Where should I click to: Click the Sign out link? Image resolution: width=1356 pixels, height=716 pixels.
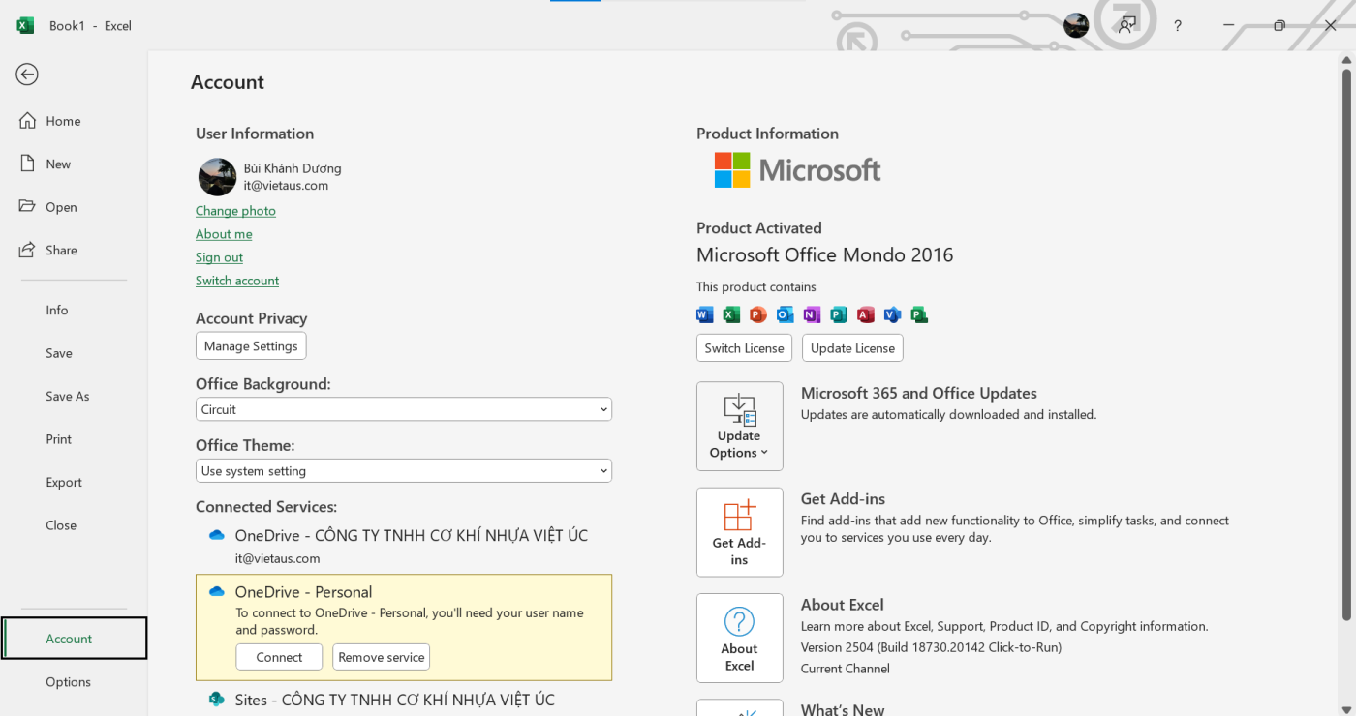point(219,257)
